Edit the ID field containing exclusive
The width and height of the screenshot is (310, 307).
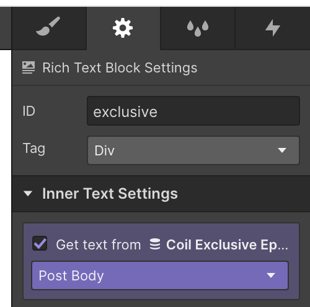click(193, 111)
